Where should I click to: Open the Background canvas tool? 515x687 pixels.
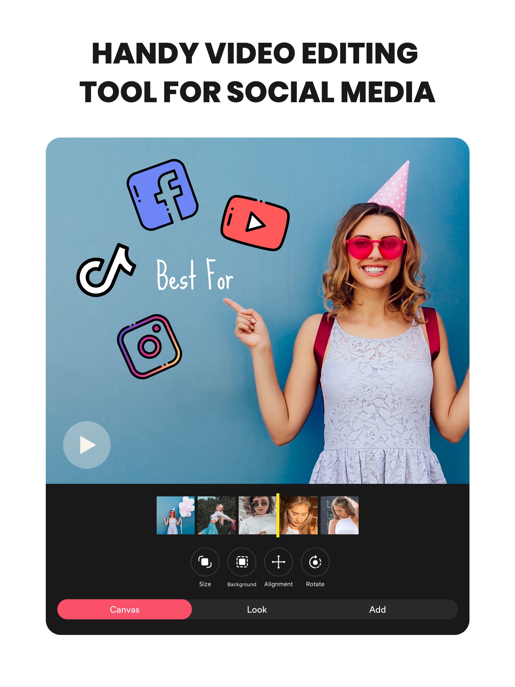[x=242, y=562]
